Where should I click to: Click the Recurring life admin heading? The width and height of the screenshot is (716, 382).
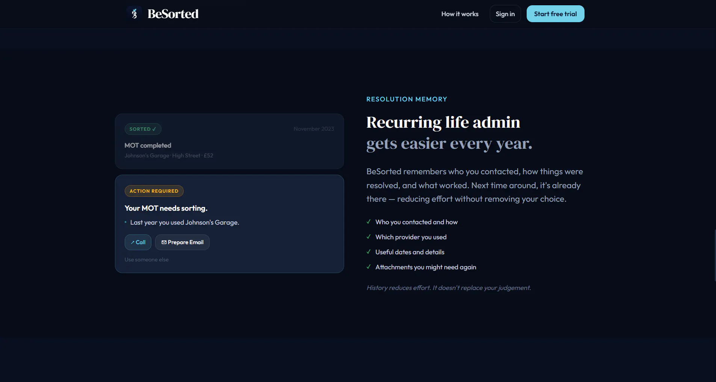443,122
